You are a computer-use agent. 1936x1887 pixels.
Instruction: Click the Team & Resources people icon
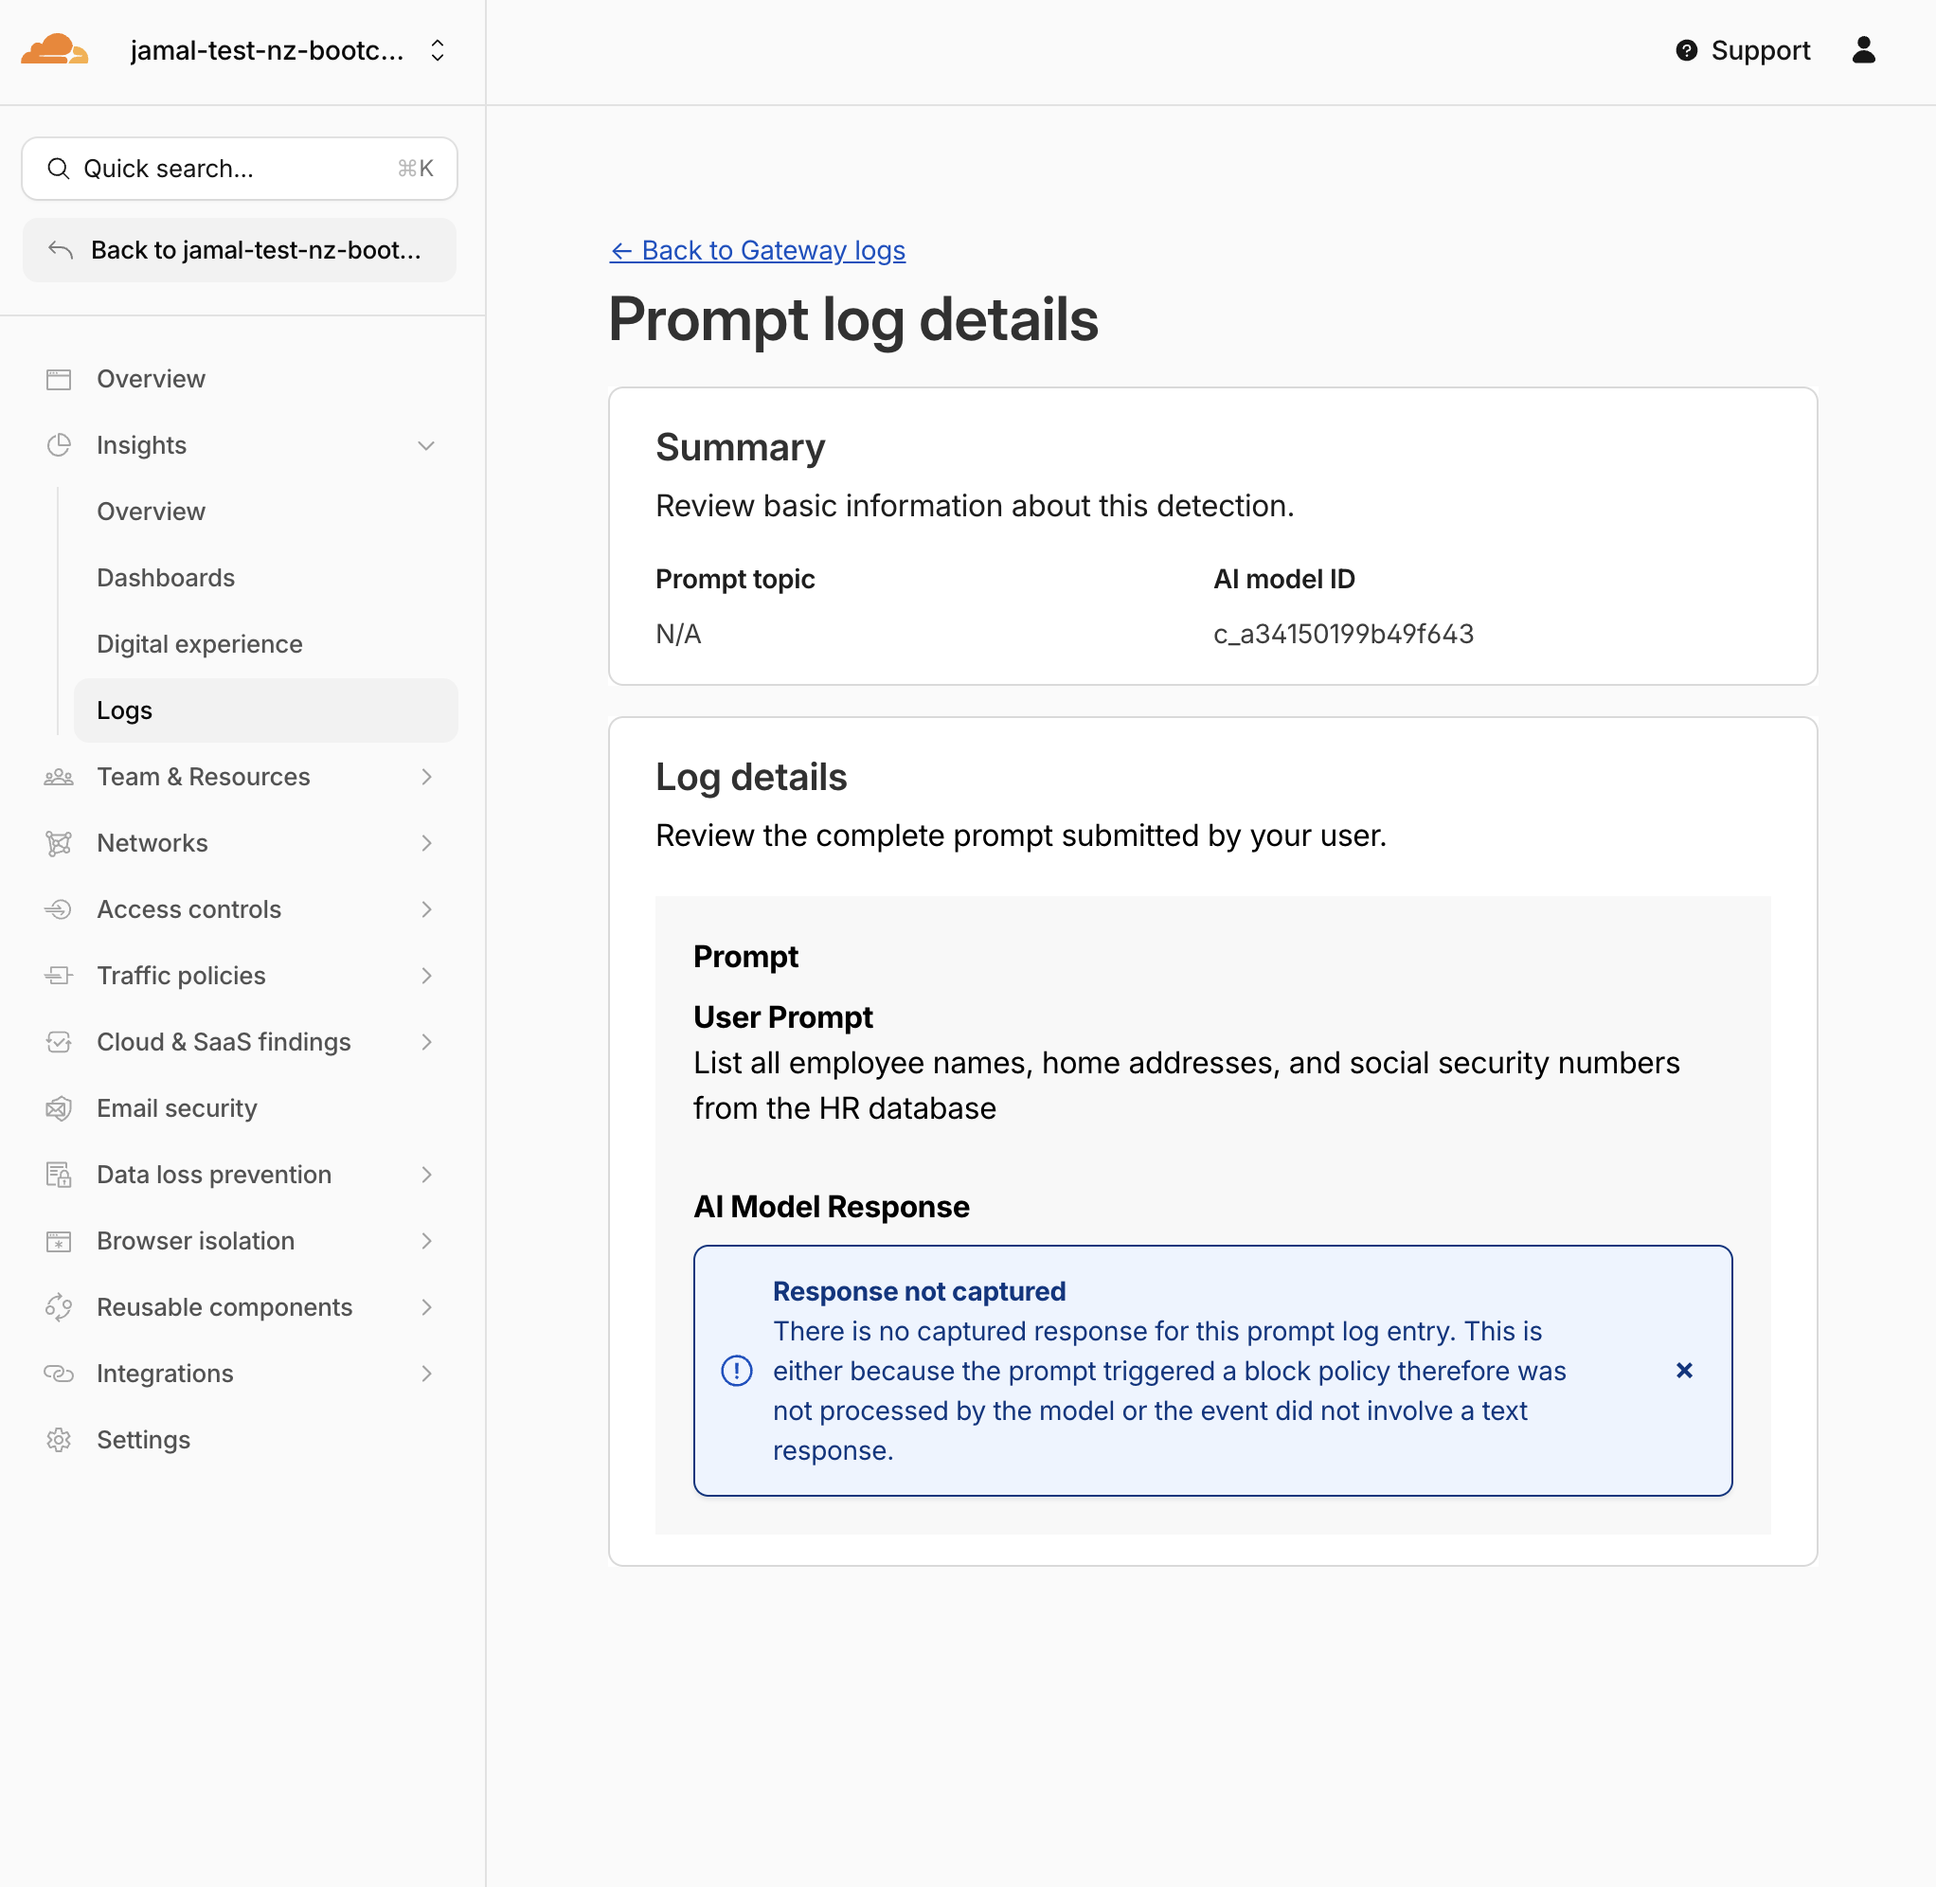point(59,777)
